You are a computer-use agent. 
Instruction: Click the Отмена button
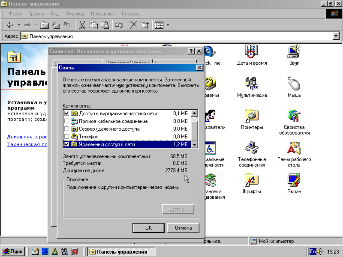(183, 228)
